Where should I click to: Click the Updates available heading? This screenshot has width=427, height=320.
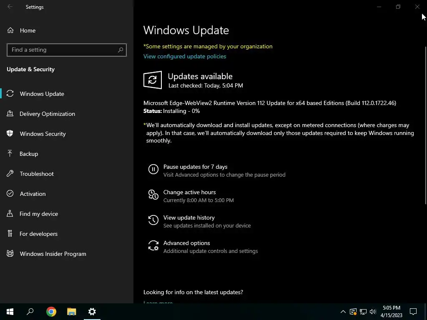coord(200,76)
